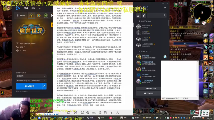
Task: Open the Battle.net taskbar item
Action: point(70,118)
